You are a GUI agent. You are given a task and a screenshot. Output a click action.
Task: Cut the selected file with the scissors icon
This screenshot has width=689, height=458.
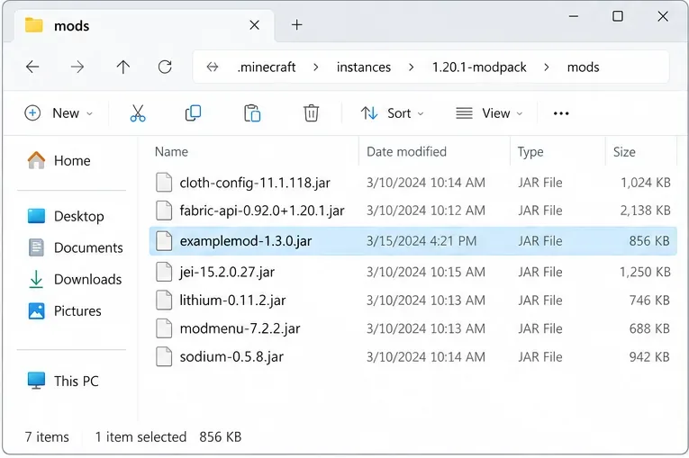click(138, 113)
